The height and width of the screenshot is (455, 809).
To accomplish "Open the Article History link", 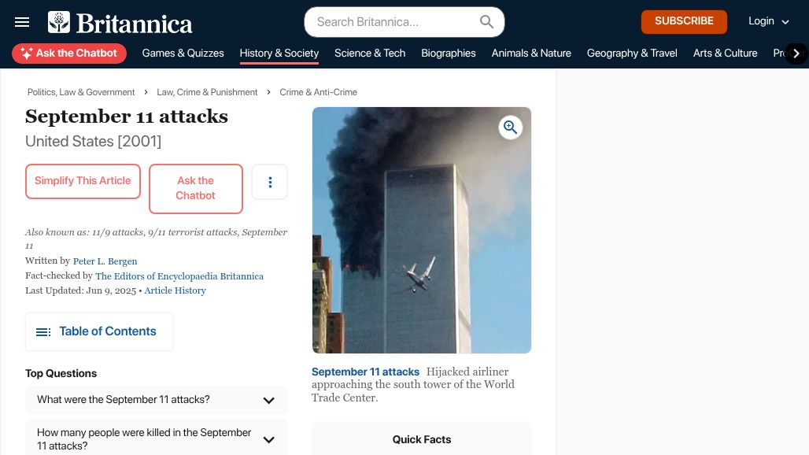I will tap(175, 290).
